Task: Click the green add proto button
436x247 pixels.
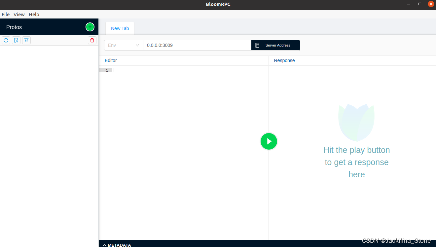Action: click(x=90, y=27)
